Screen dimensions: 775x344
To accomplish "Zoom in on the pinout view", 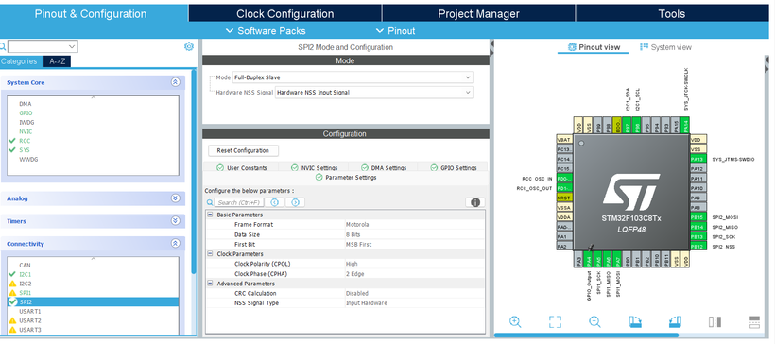I will pyautogui.click(x=515, y=322).
